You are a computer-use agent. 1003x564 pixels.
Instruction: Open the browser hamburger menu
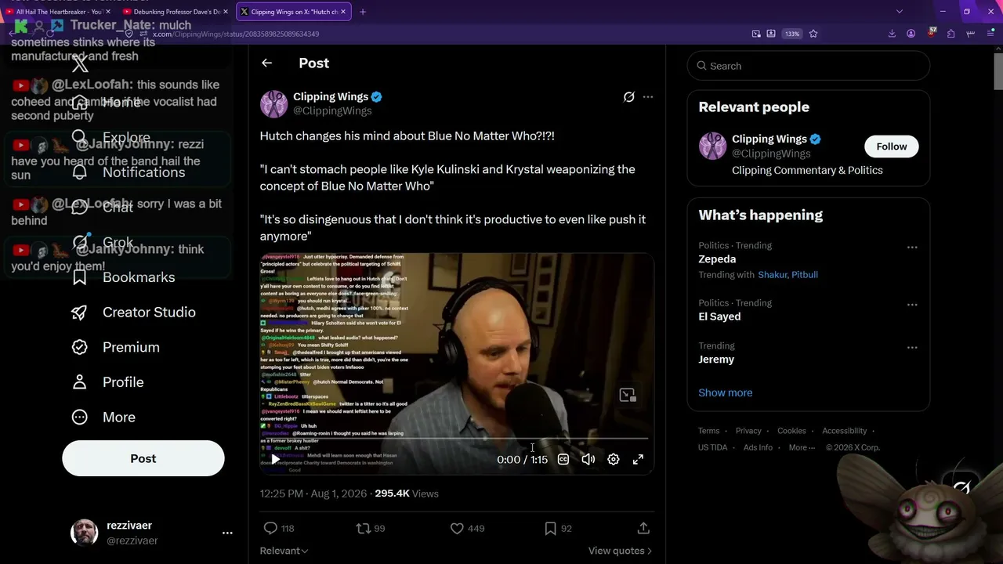990,34
